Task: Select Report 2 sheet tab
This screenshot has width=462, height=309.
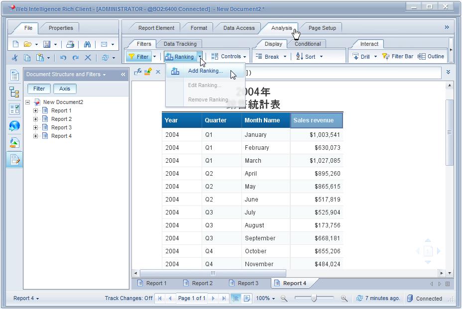Action: tap(198, 283)
